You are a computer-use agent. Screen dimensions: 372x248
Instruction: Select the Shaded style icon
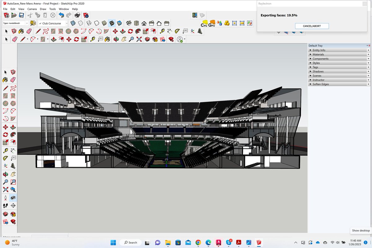coord(104,23)
